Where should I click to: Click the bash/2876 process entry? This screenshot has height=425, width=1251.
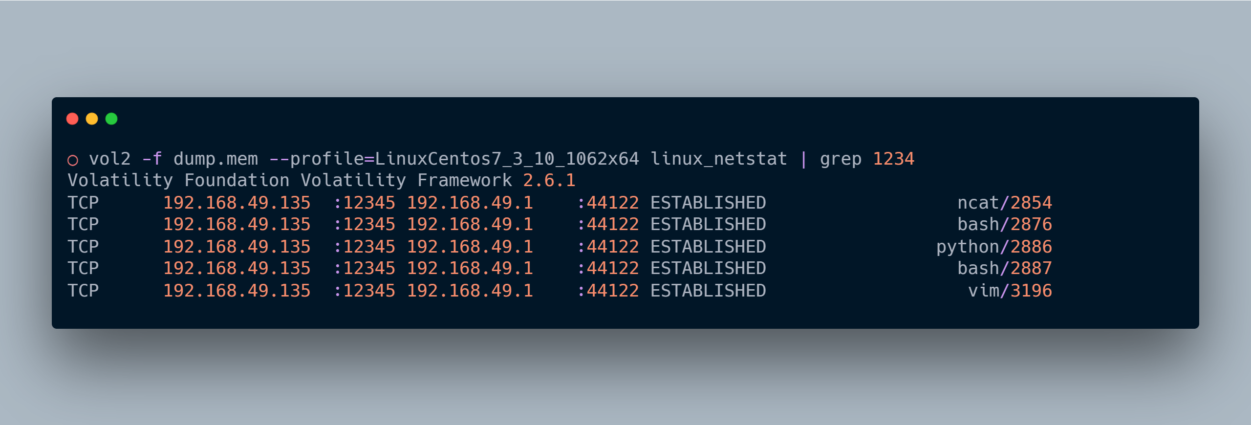click(1004, 225)
